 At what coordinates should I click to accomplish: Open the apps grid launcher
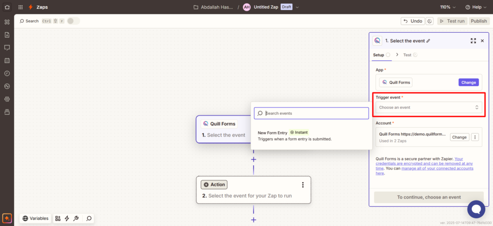click(20, 7)
